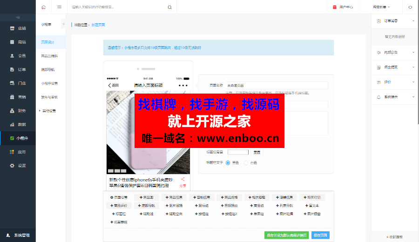Expand the 订单消息 panel
This screenshot has width=419, height=242.
(x=394, y=21)
